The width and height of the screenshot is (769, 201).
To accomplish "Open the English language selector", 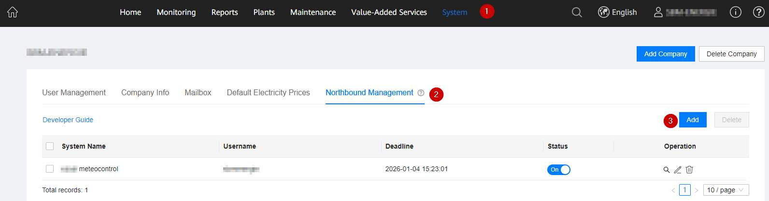I will 617,13.
